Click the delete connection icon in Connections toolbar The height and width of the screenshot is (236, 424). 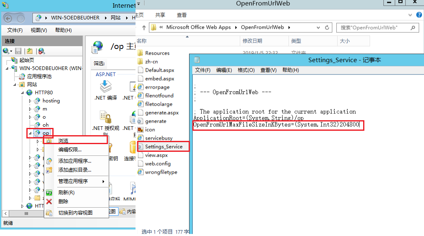[41, 51]
